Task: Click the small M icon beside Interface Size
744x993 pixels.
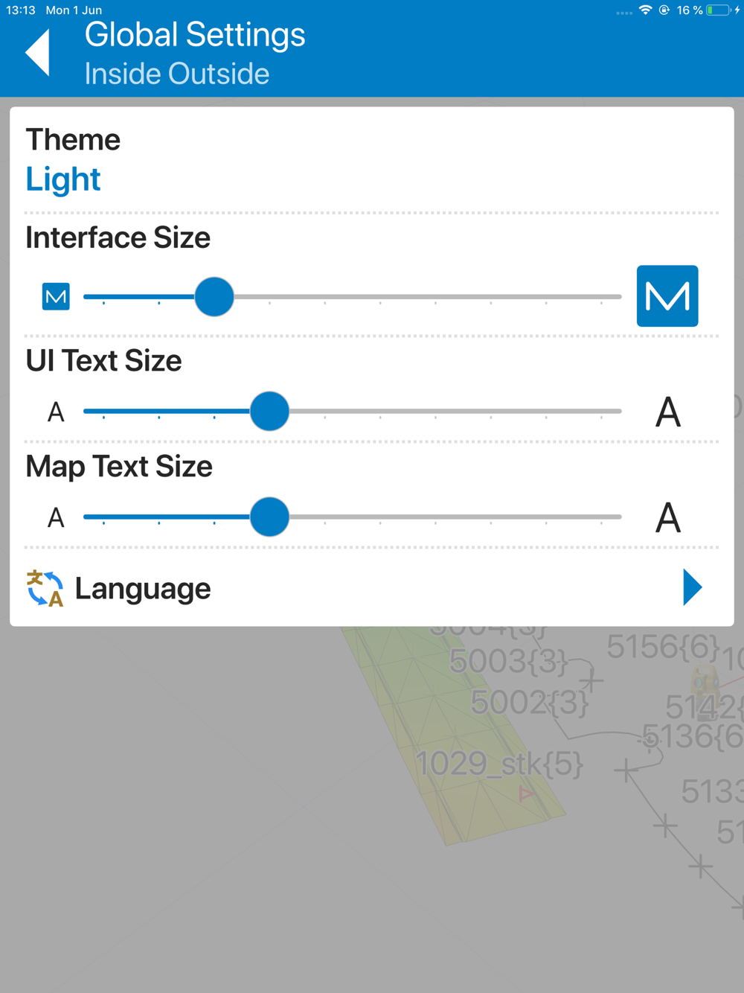Action: (x=56, y=296)
